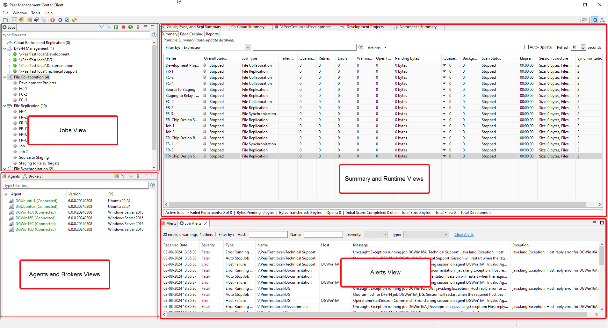
Task: Open the Expression filter dropdown
Action: pos(248,47)
